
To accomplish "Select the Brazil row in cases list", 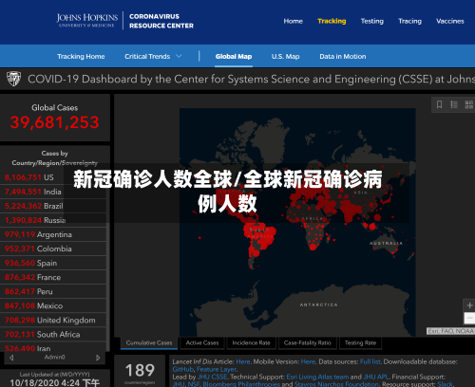I will pyautogui.click(x=53, y=206).
